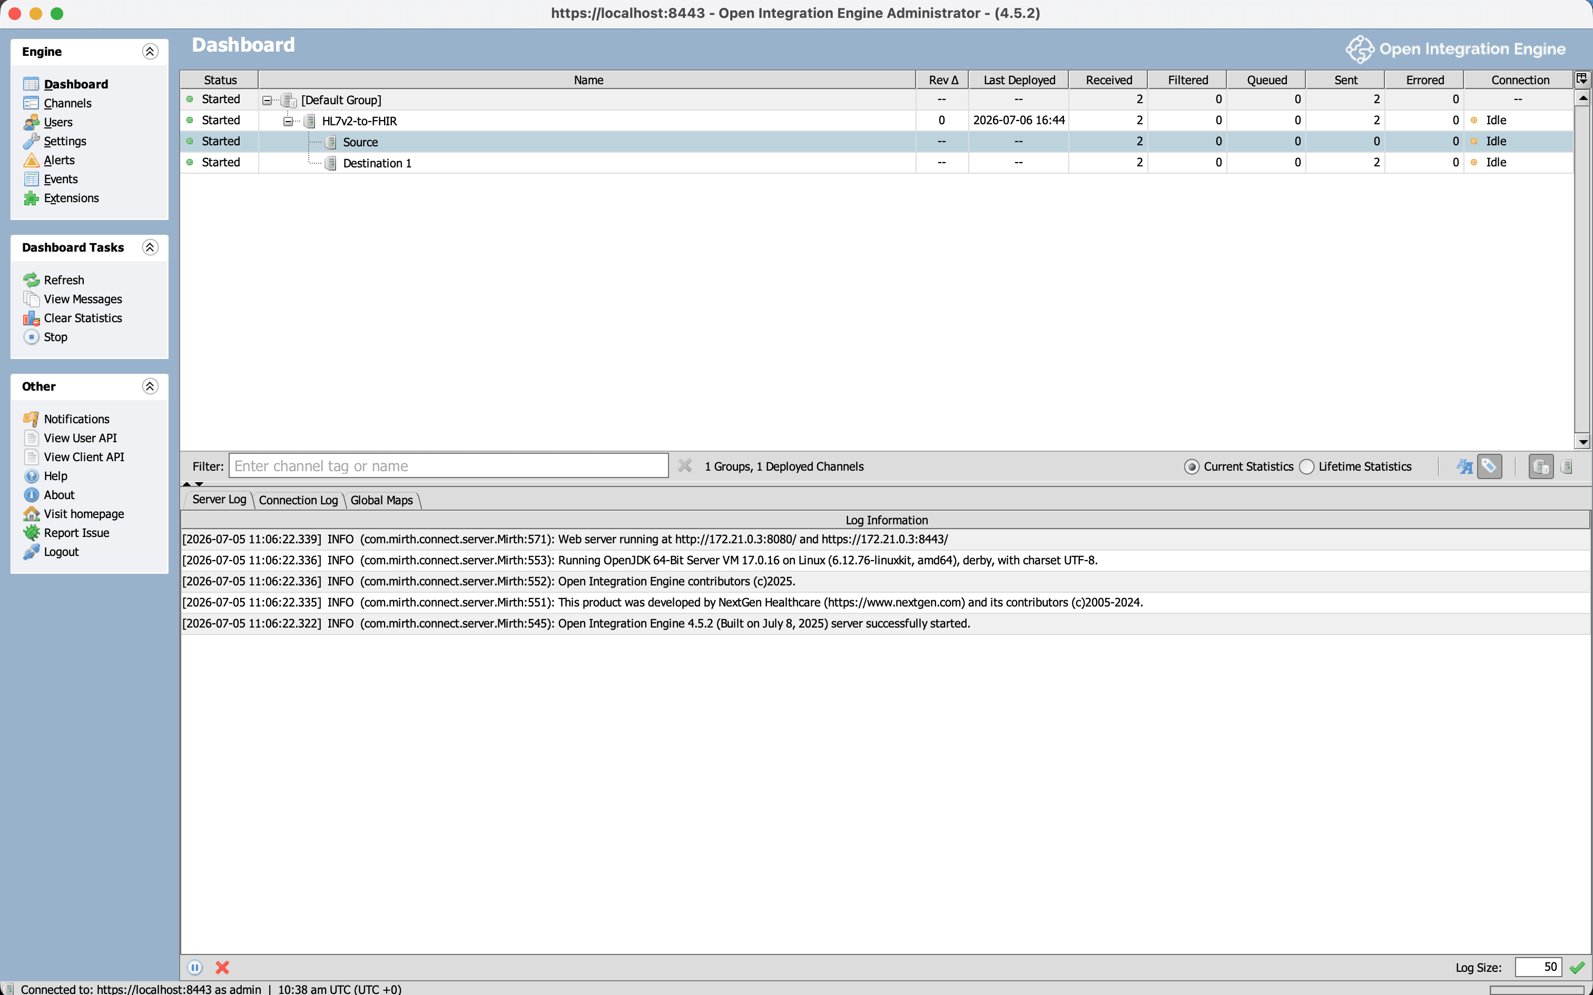Sort by the Rev Δ column header
The image size is (1593, 995).
[x=942, y=79]
